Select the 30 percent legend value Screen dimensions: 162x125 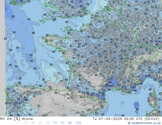26,123
